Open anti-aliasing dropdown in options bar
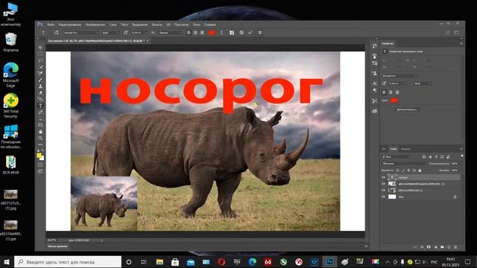 click(x=171, y=33)
